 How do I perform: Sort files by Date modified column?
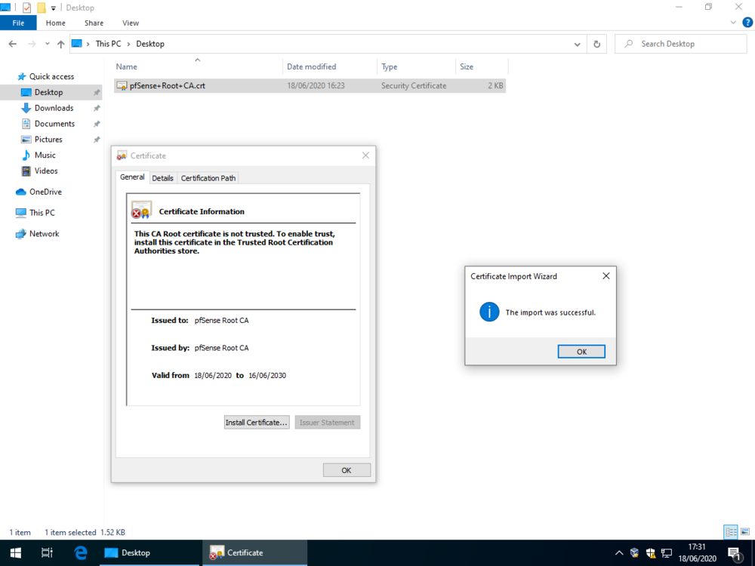330,67
